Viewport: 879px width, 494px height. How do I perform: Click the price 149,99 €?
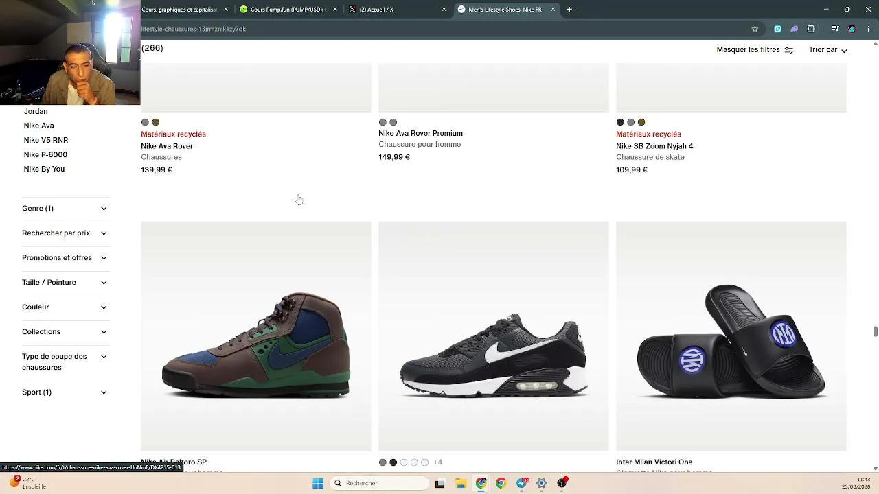[x=394, y=157]
